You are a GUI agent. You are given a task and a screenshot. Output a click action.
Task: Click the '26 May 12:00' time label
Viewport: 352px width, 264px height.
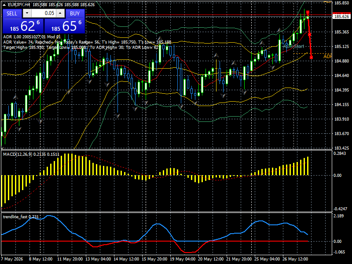tap(295, 259)
